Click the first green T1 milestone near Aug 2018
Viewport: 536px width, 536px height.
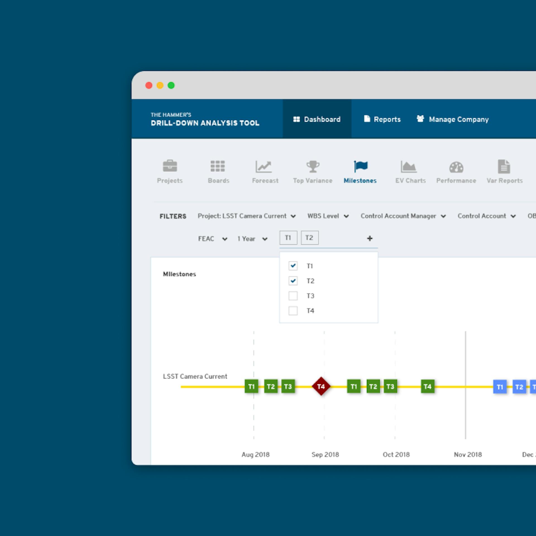(x=251, y=386)
